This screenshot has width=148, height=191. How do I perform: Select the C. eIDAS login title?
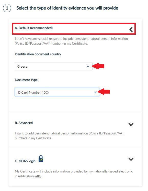click(x=25, y=161)
